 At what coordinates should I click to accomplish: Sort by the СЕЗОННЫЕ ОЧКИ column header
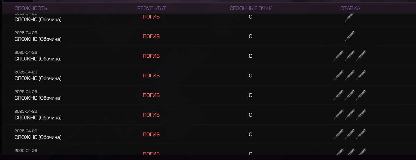coord(251,8)
